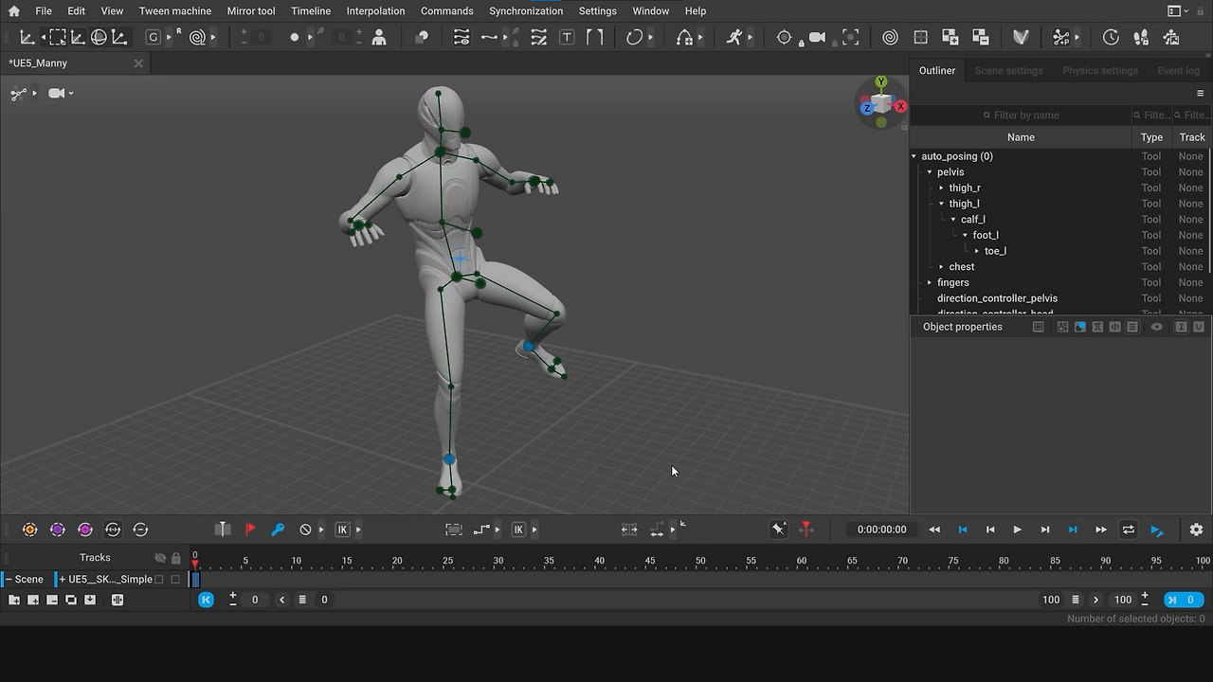Open the Character run mode icon
1213x682 pixels.
pos(736,38)
